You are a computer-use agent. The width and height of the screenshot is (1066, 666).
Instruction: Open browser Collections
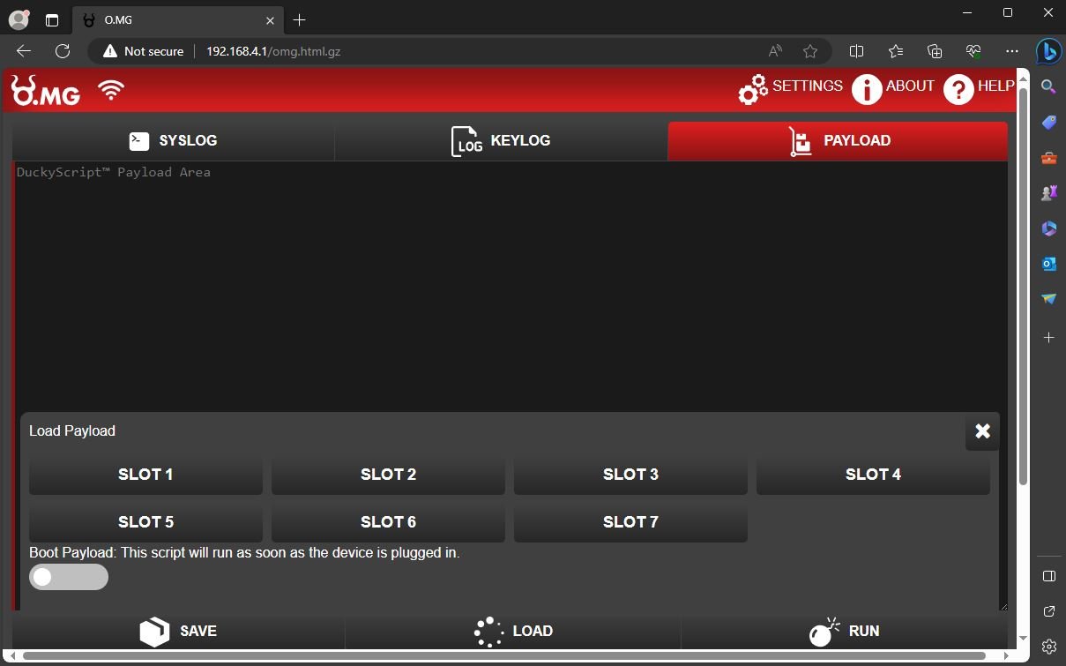point(935,51)
